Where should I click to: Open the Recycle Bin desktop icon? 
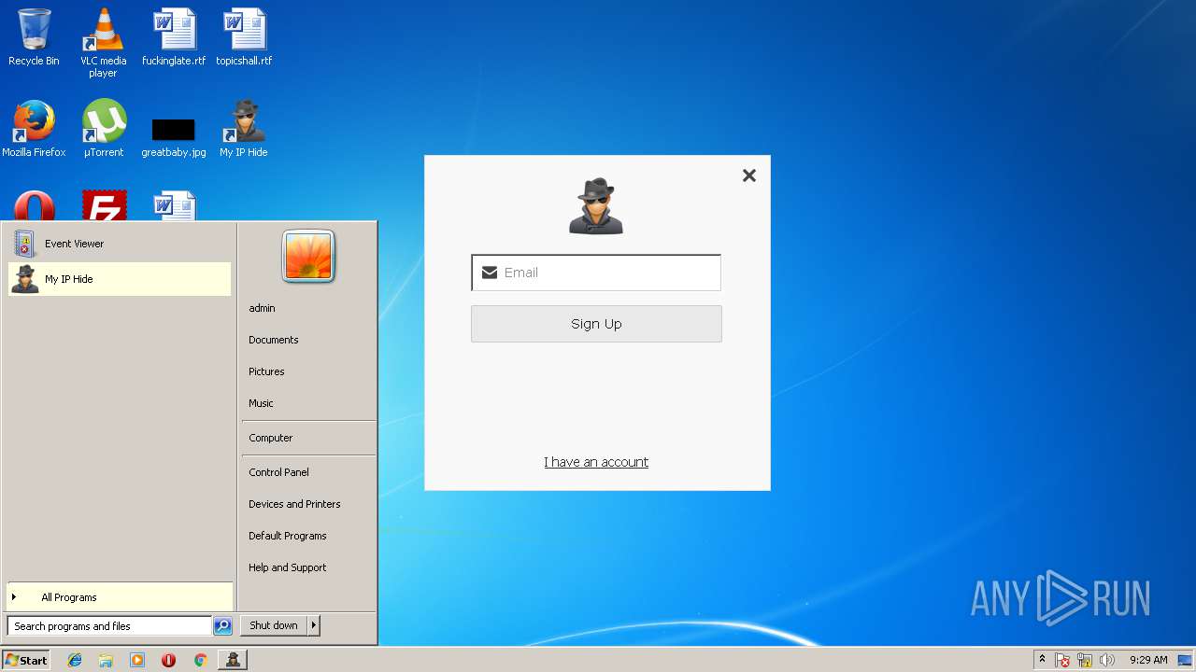coord(34,37)
